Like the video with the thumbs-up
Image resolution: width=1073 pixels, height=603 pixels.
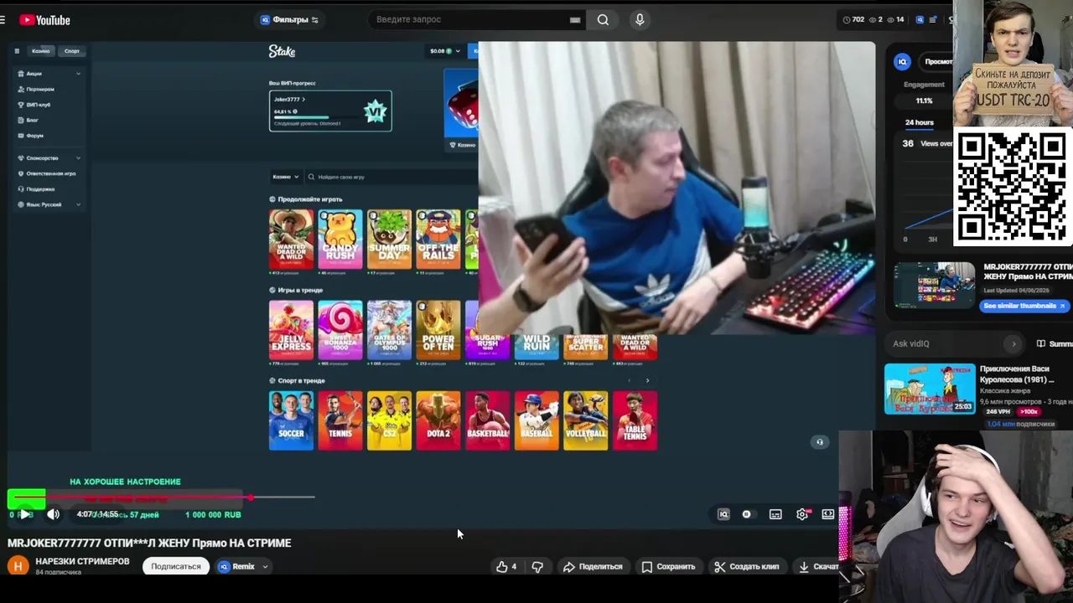pyautogui.click(x=506, y=567)
